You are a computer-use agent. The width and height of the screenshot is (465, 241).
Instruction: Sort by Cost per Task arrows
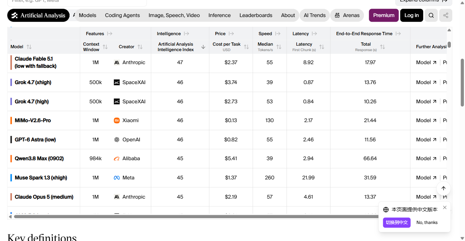click(246, 47)
